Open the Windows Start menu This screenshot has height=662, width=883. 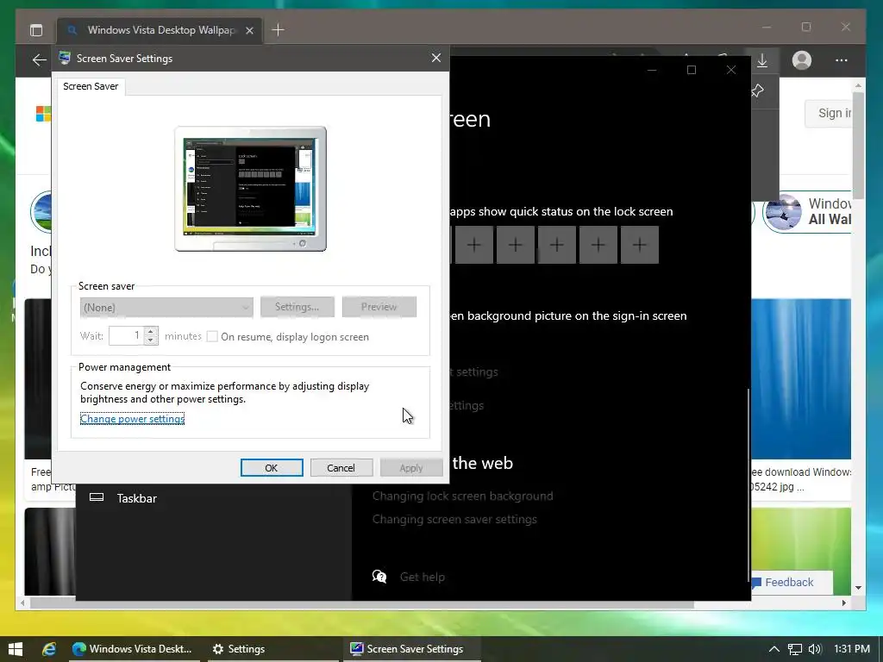[x=16, y=649]
